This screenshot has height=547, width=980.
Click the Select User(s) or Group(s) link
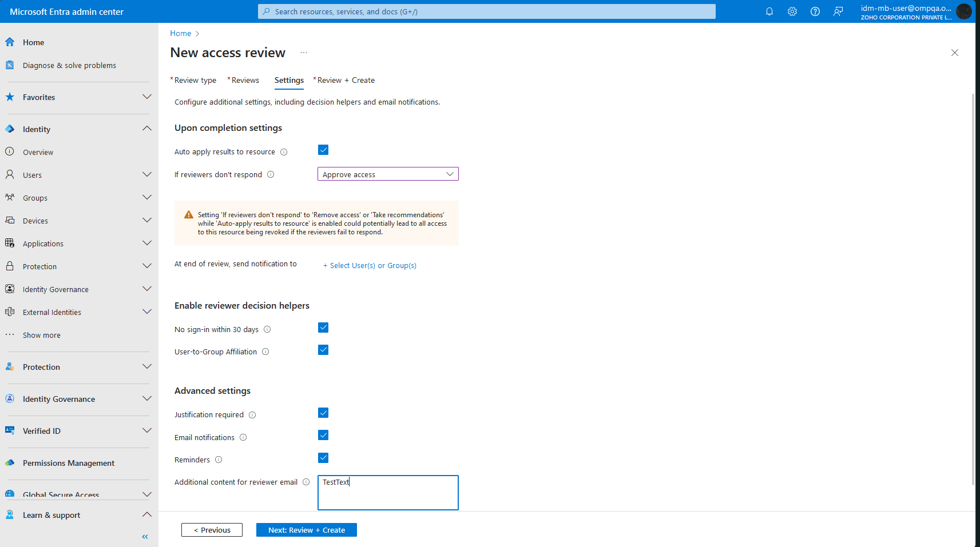pos(370,265)
